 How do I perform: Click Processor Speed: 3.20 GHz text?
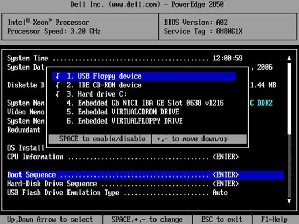coord(54,31)
